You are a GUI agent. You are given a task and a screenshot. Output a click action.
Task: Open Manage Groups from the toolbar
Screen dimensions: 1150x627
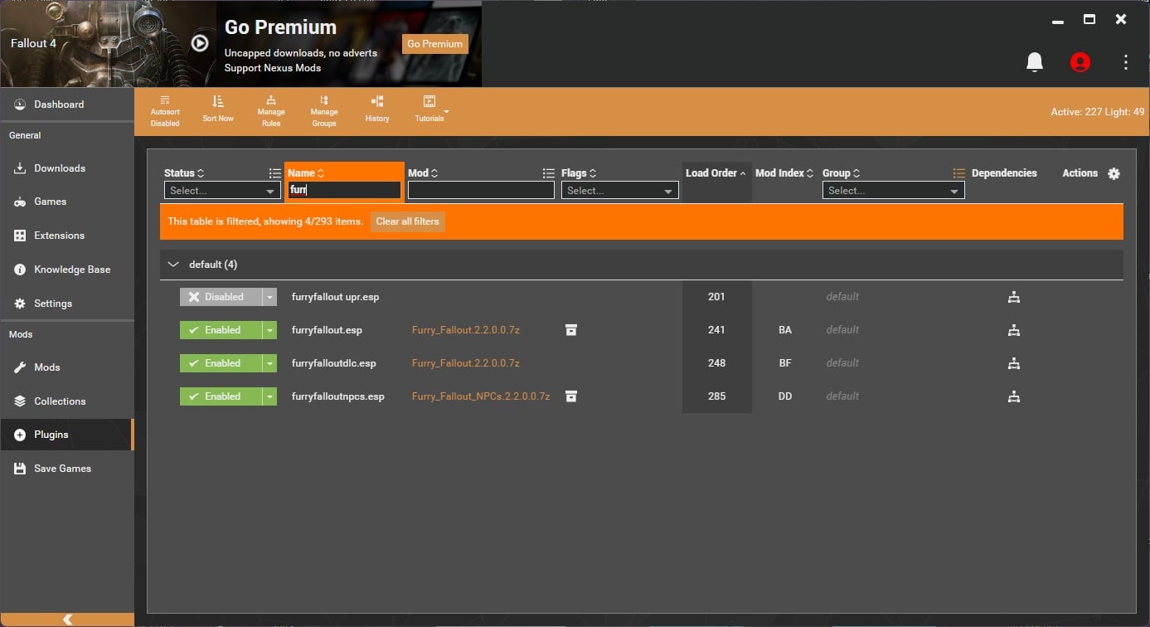click(324, 111)
